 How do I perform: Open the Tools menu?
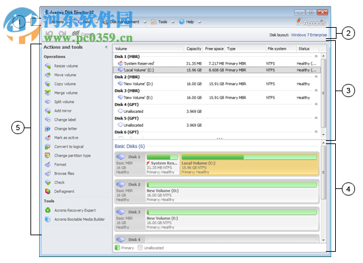(163, 22)
